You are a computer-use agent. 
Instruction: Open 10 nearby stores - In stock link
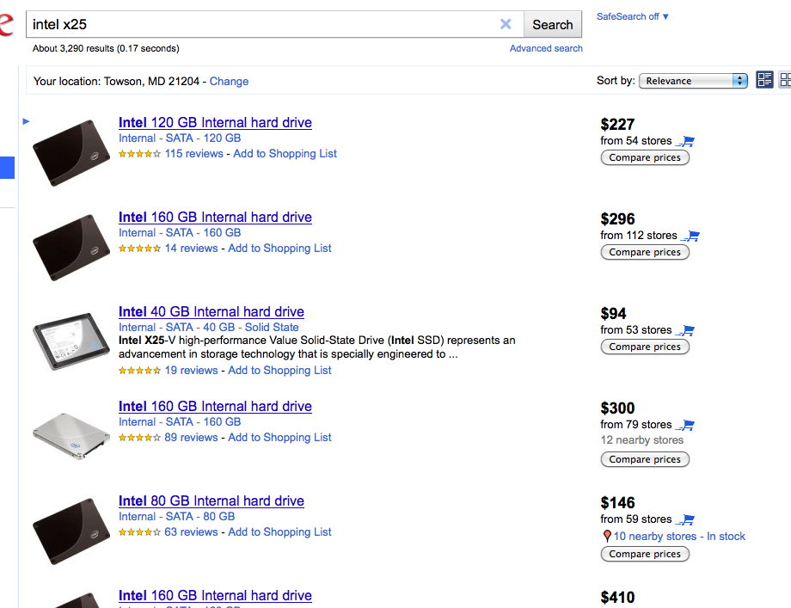(x=679, y=537)
